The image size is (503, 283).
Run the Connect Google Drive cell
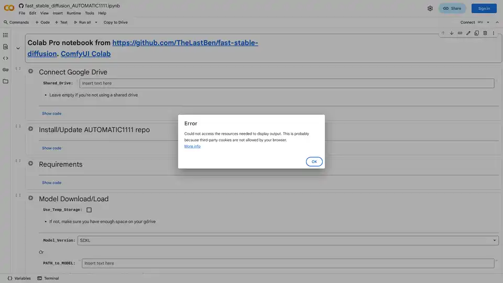31,71
